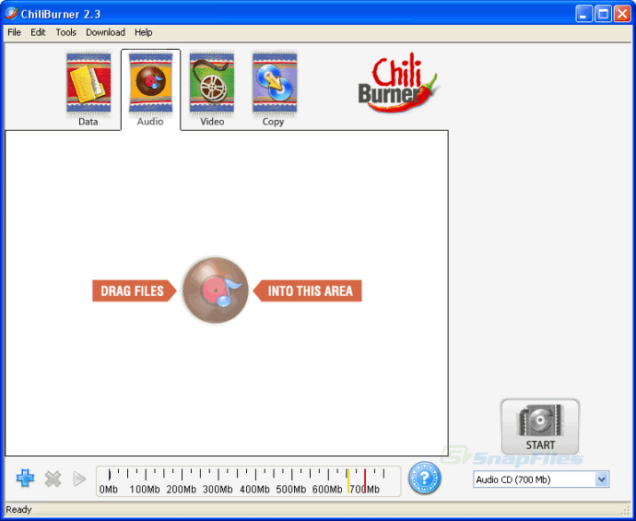Expand the Audio CD (700 Mb) dropdown
636x521 pixels.
click(602, 480)
